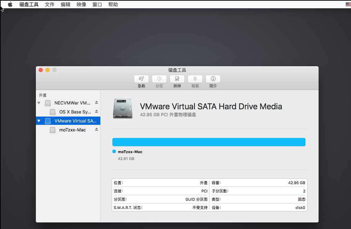Minimize the 磁盘工具 window
The width and height of the screenshot is (351, 229).
tap(48, 70)
